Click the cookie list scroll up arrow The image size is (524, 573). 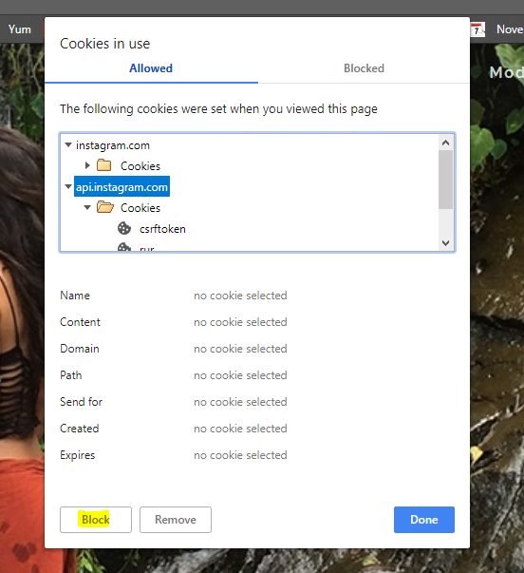point(445,143)
